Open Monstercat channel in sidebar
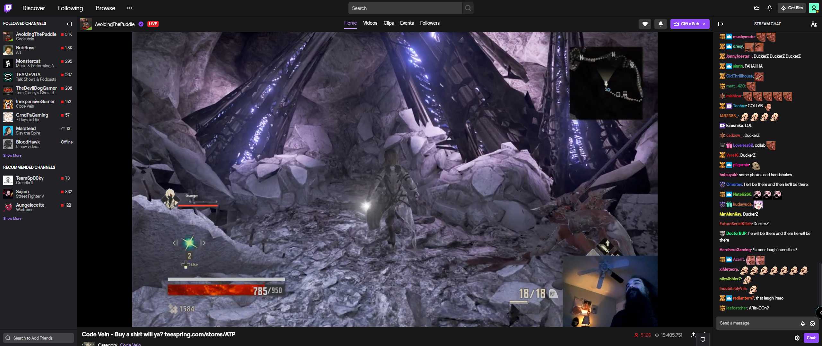Viewport: 822px width, 346px height. pyautogui.click(x=38, y=63)
